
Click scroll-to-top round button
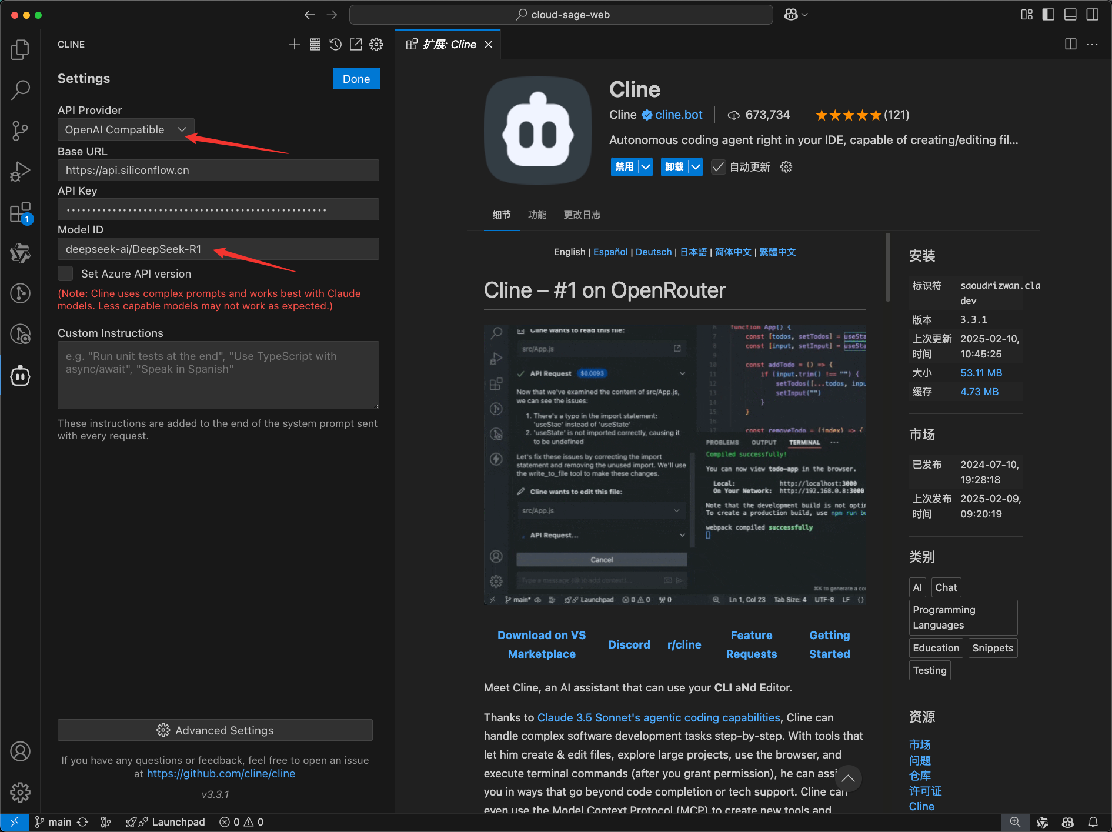click(848, 778)
